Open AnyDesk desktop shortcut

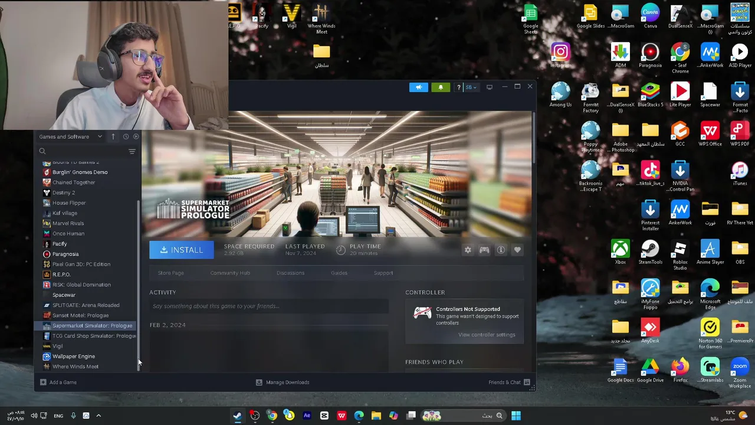[650, 331]
